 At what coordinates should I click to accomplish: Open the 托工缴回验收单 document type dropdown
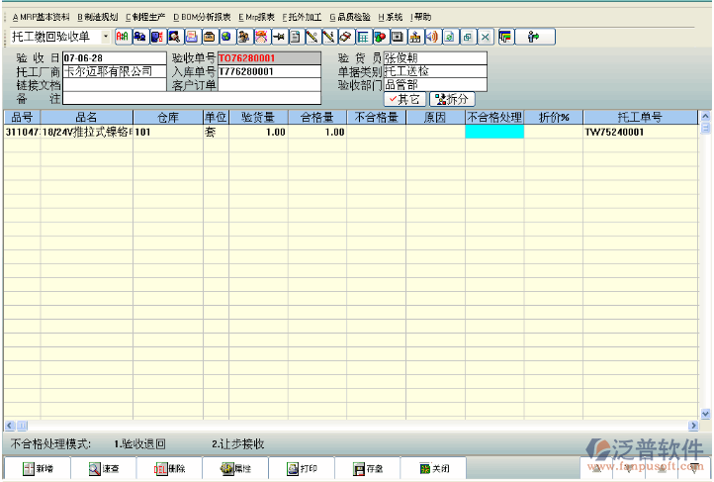(x=106, y=37)
